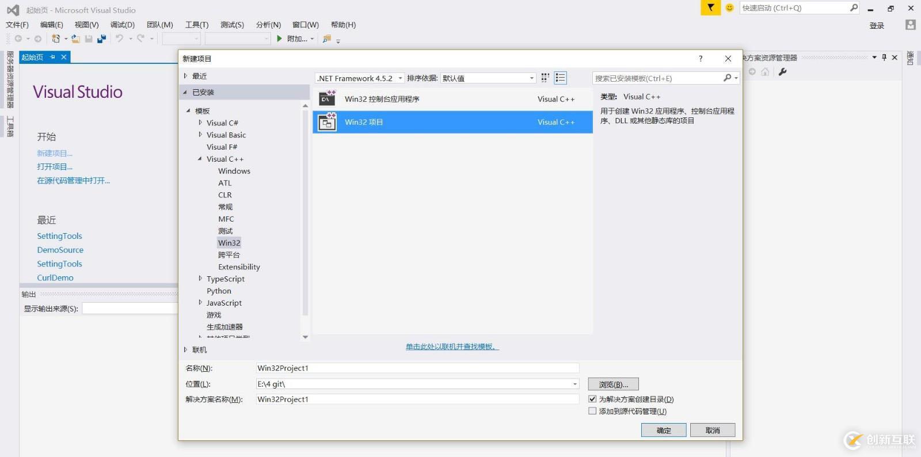
Task: Open the 工具(T) menu
Action: [x=197, y=25]
